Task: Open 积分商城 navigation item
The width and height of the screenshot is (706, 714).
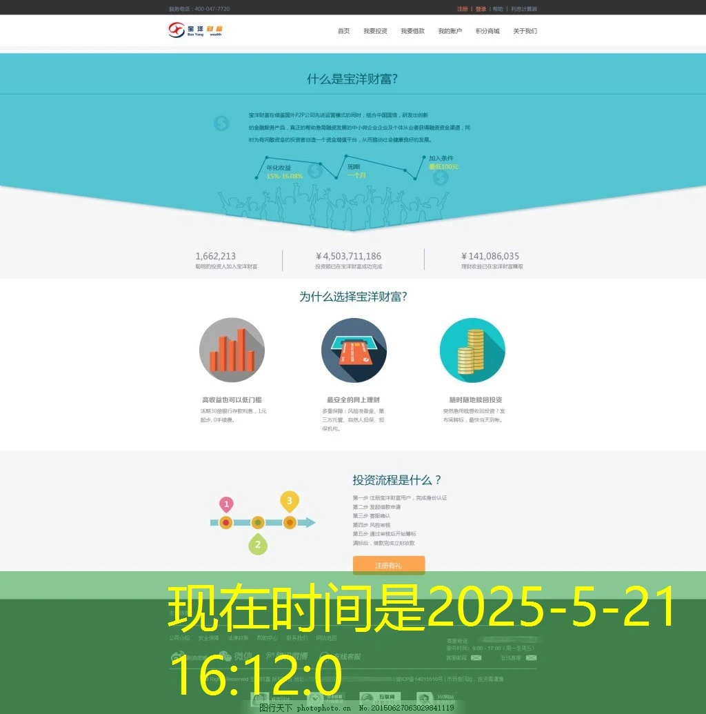Action: pyautogui.click(x=487, y=31)
